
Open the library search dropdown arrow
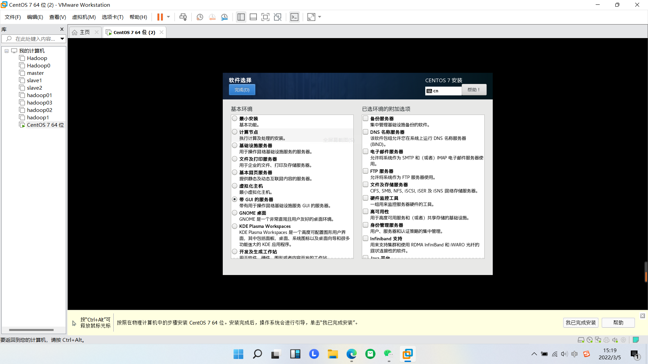click(x=62, y=39)
